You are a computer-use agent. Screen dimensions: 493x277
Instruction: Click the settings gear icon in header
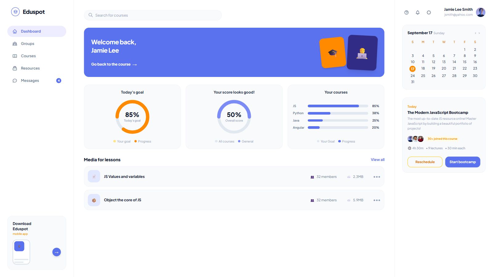(429, 13)
